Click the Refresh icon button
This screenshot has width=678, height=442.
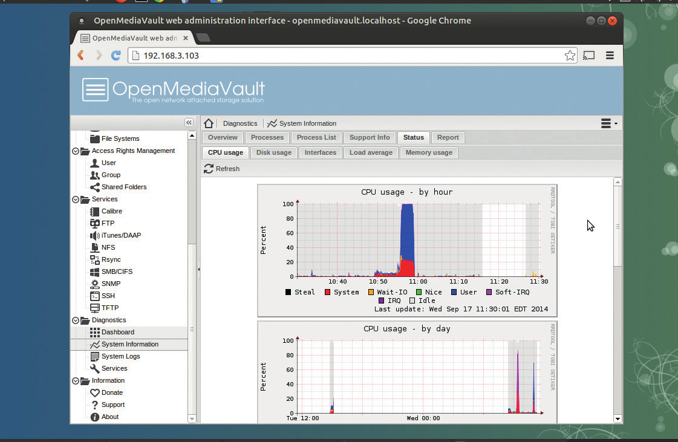point(209,169)
